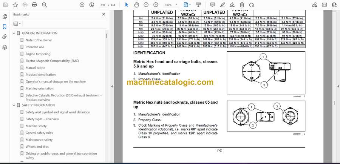Click the delete trash icon
The height and width of the screenshot is (164, 340).
pyautogui.click(x=242, y=5)
